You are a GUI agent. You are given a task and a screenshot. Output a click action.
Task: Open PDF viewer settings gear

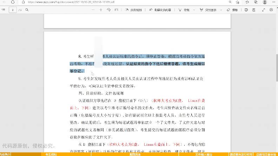tap(273, 10)
